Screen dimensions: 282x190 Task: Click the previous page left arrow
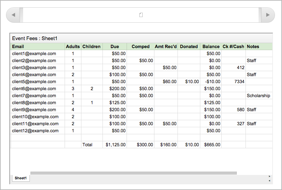click(13, 15)
